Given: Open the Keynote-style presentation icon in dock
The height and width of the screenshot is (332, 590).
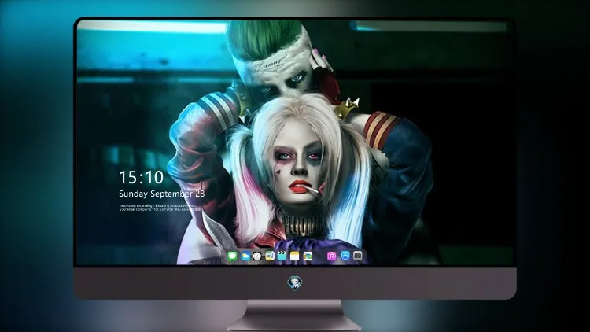Looking at the screenshot, I should click(270, 256).
